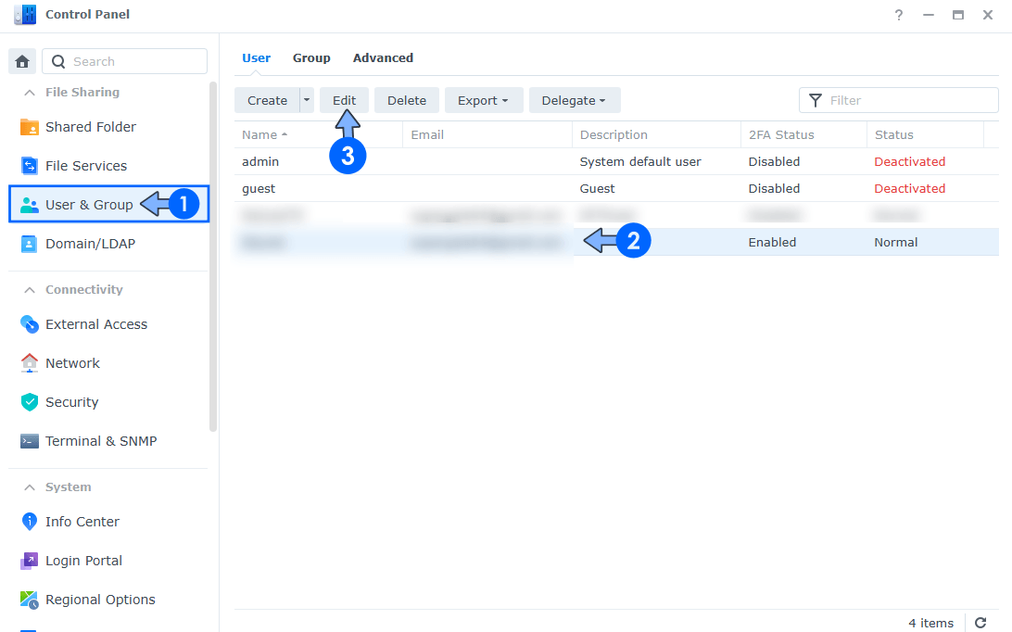Click the Email column header
The width and height of the screenshot is (1012, 632).
(487, 135)
